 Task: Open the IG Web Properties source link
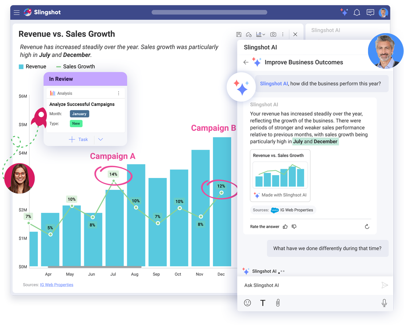(57, 285)
